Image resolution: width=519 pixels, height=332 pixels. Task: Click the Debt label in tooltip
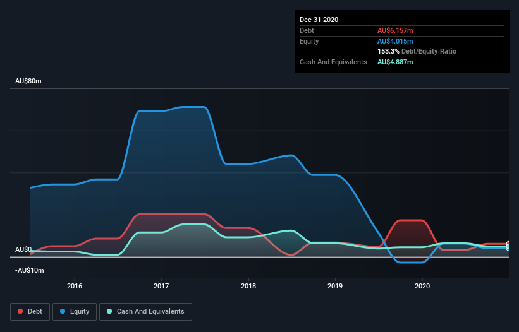[307, 30]
